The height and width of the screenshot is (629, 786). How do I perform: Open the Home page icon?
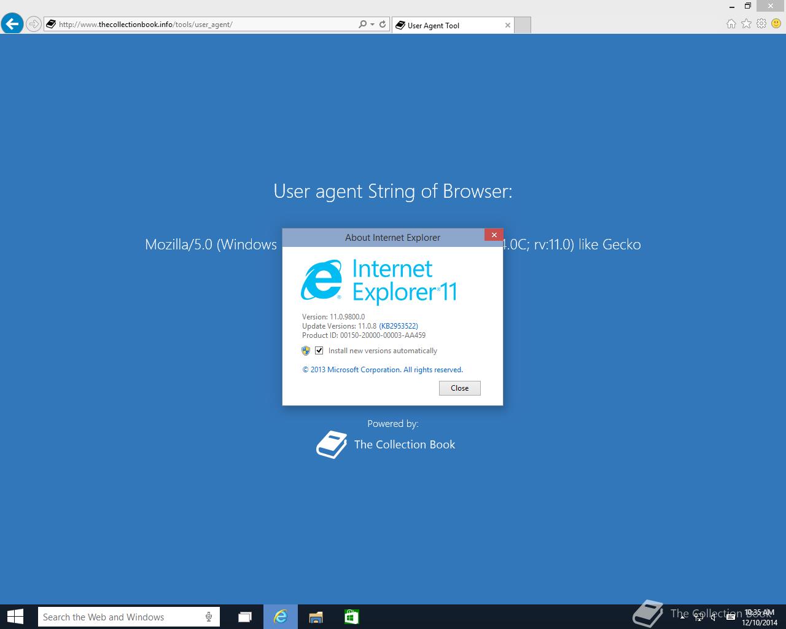click(x=731, y=23)
